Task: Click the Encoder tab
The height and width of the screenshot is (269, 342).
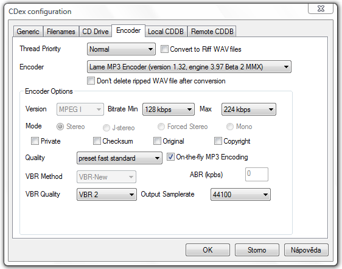Action: coord(128,30)
